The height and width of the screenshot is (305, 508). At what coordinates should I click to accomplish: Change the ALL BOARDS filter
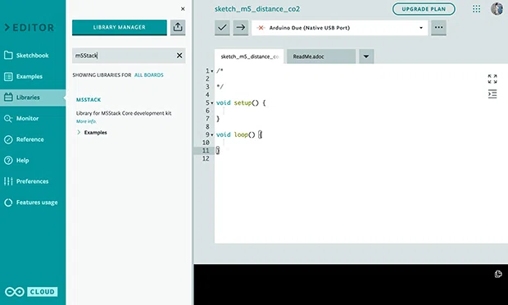(149, 75)
